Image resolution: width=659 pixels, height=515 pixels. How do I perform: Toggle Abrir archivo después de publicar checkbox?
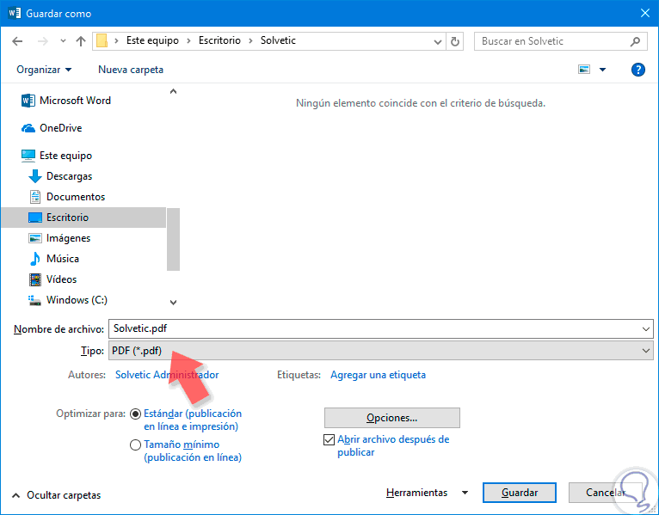[329, 440]
